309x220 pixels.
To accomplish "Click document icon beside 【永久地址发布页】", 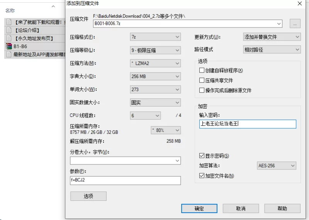I will tap(8, 38).
